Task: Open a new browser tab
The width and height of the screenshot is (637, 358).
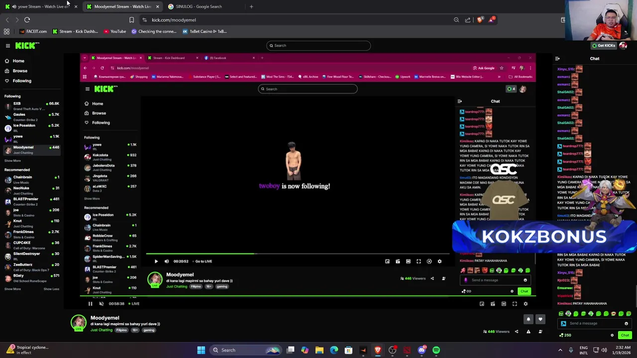Action: click(x=251, y=6)
